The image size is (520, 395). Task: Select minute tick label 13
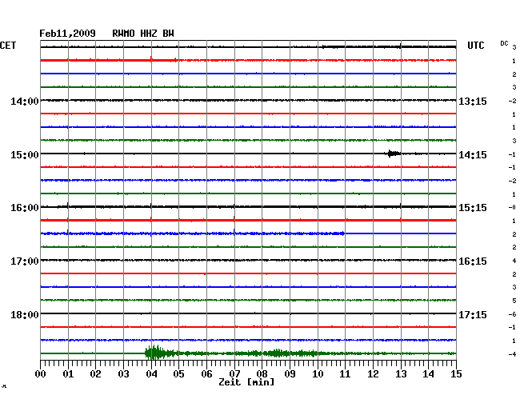tap(401, 373)
